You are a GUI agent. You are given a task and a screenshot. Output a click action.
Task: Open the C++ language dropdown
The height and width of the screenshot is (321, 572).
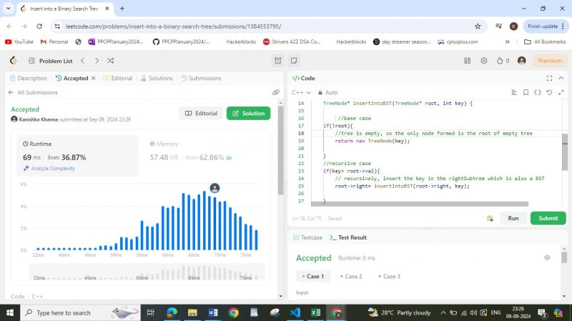(301, 92)
